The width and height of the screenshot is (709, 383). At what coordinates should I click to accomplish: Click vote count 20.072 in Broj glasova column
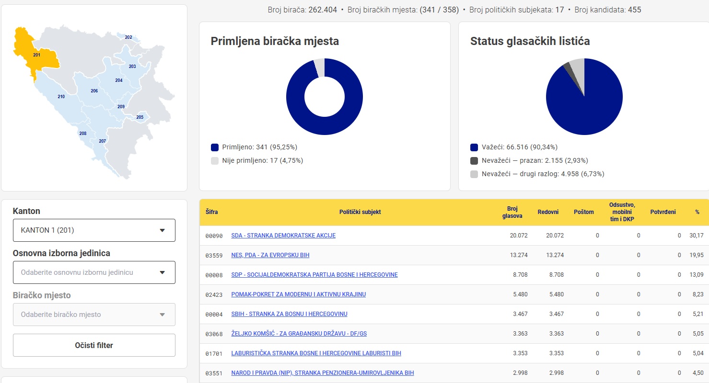tap(519, 236)
